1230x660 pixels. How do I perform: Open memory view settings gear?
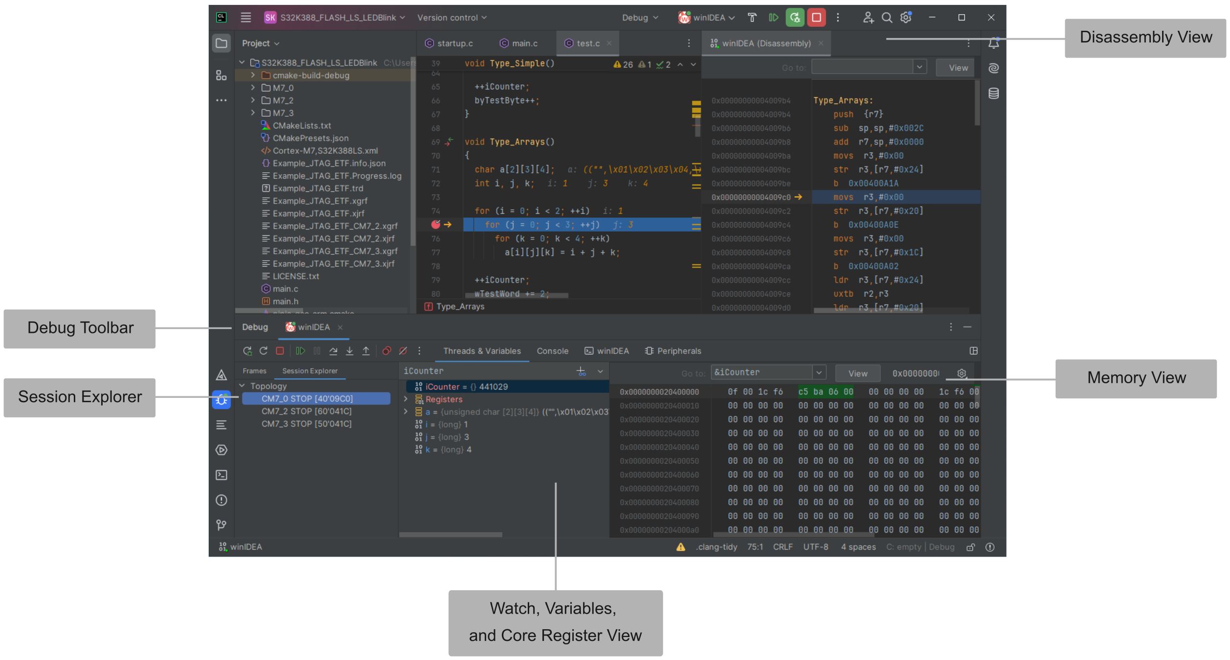tap(961, 373)
